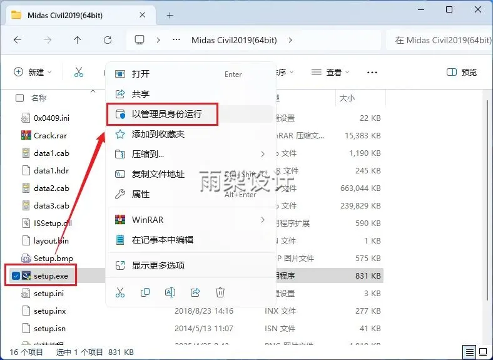Click the vertical scrollbar of file list

[487, 200]
